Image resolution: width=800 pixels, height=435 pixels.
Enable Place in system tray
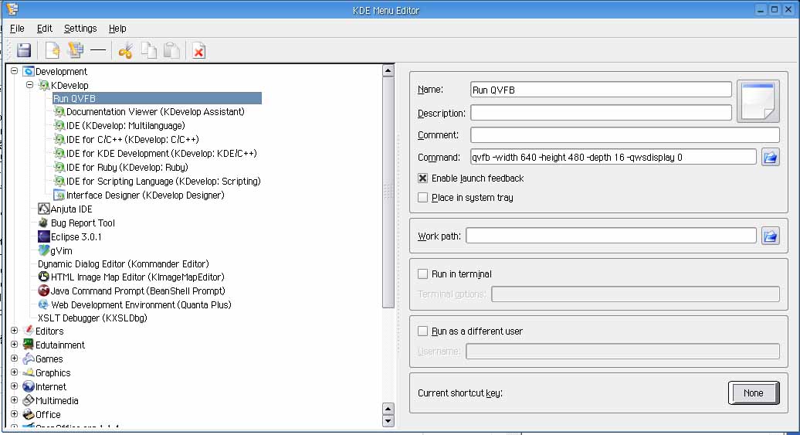pyautogui.click(x=422, y=198)
